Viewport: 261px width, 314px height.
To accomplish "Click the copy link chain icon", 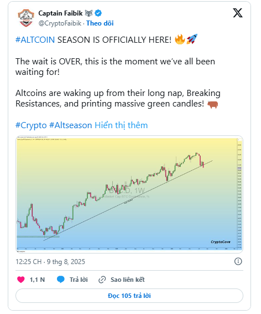I will [x=102, y=280].
